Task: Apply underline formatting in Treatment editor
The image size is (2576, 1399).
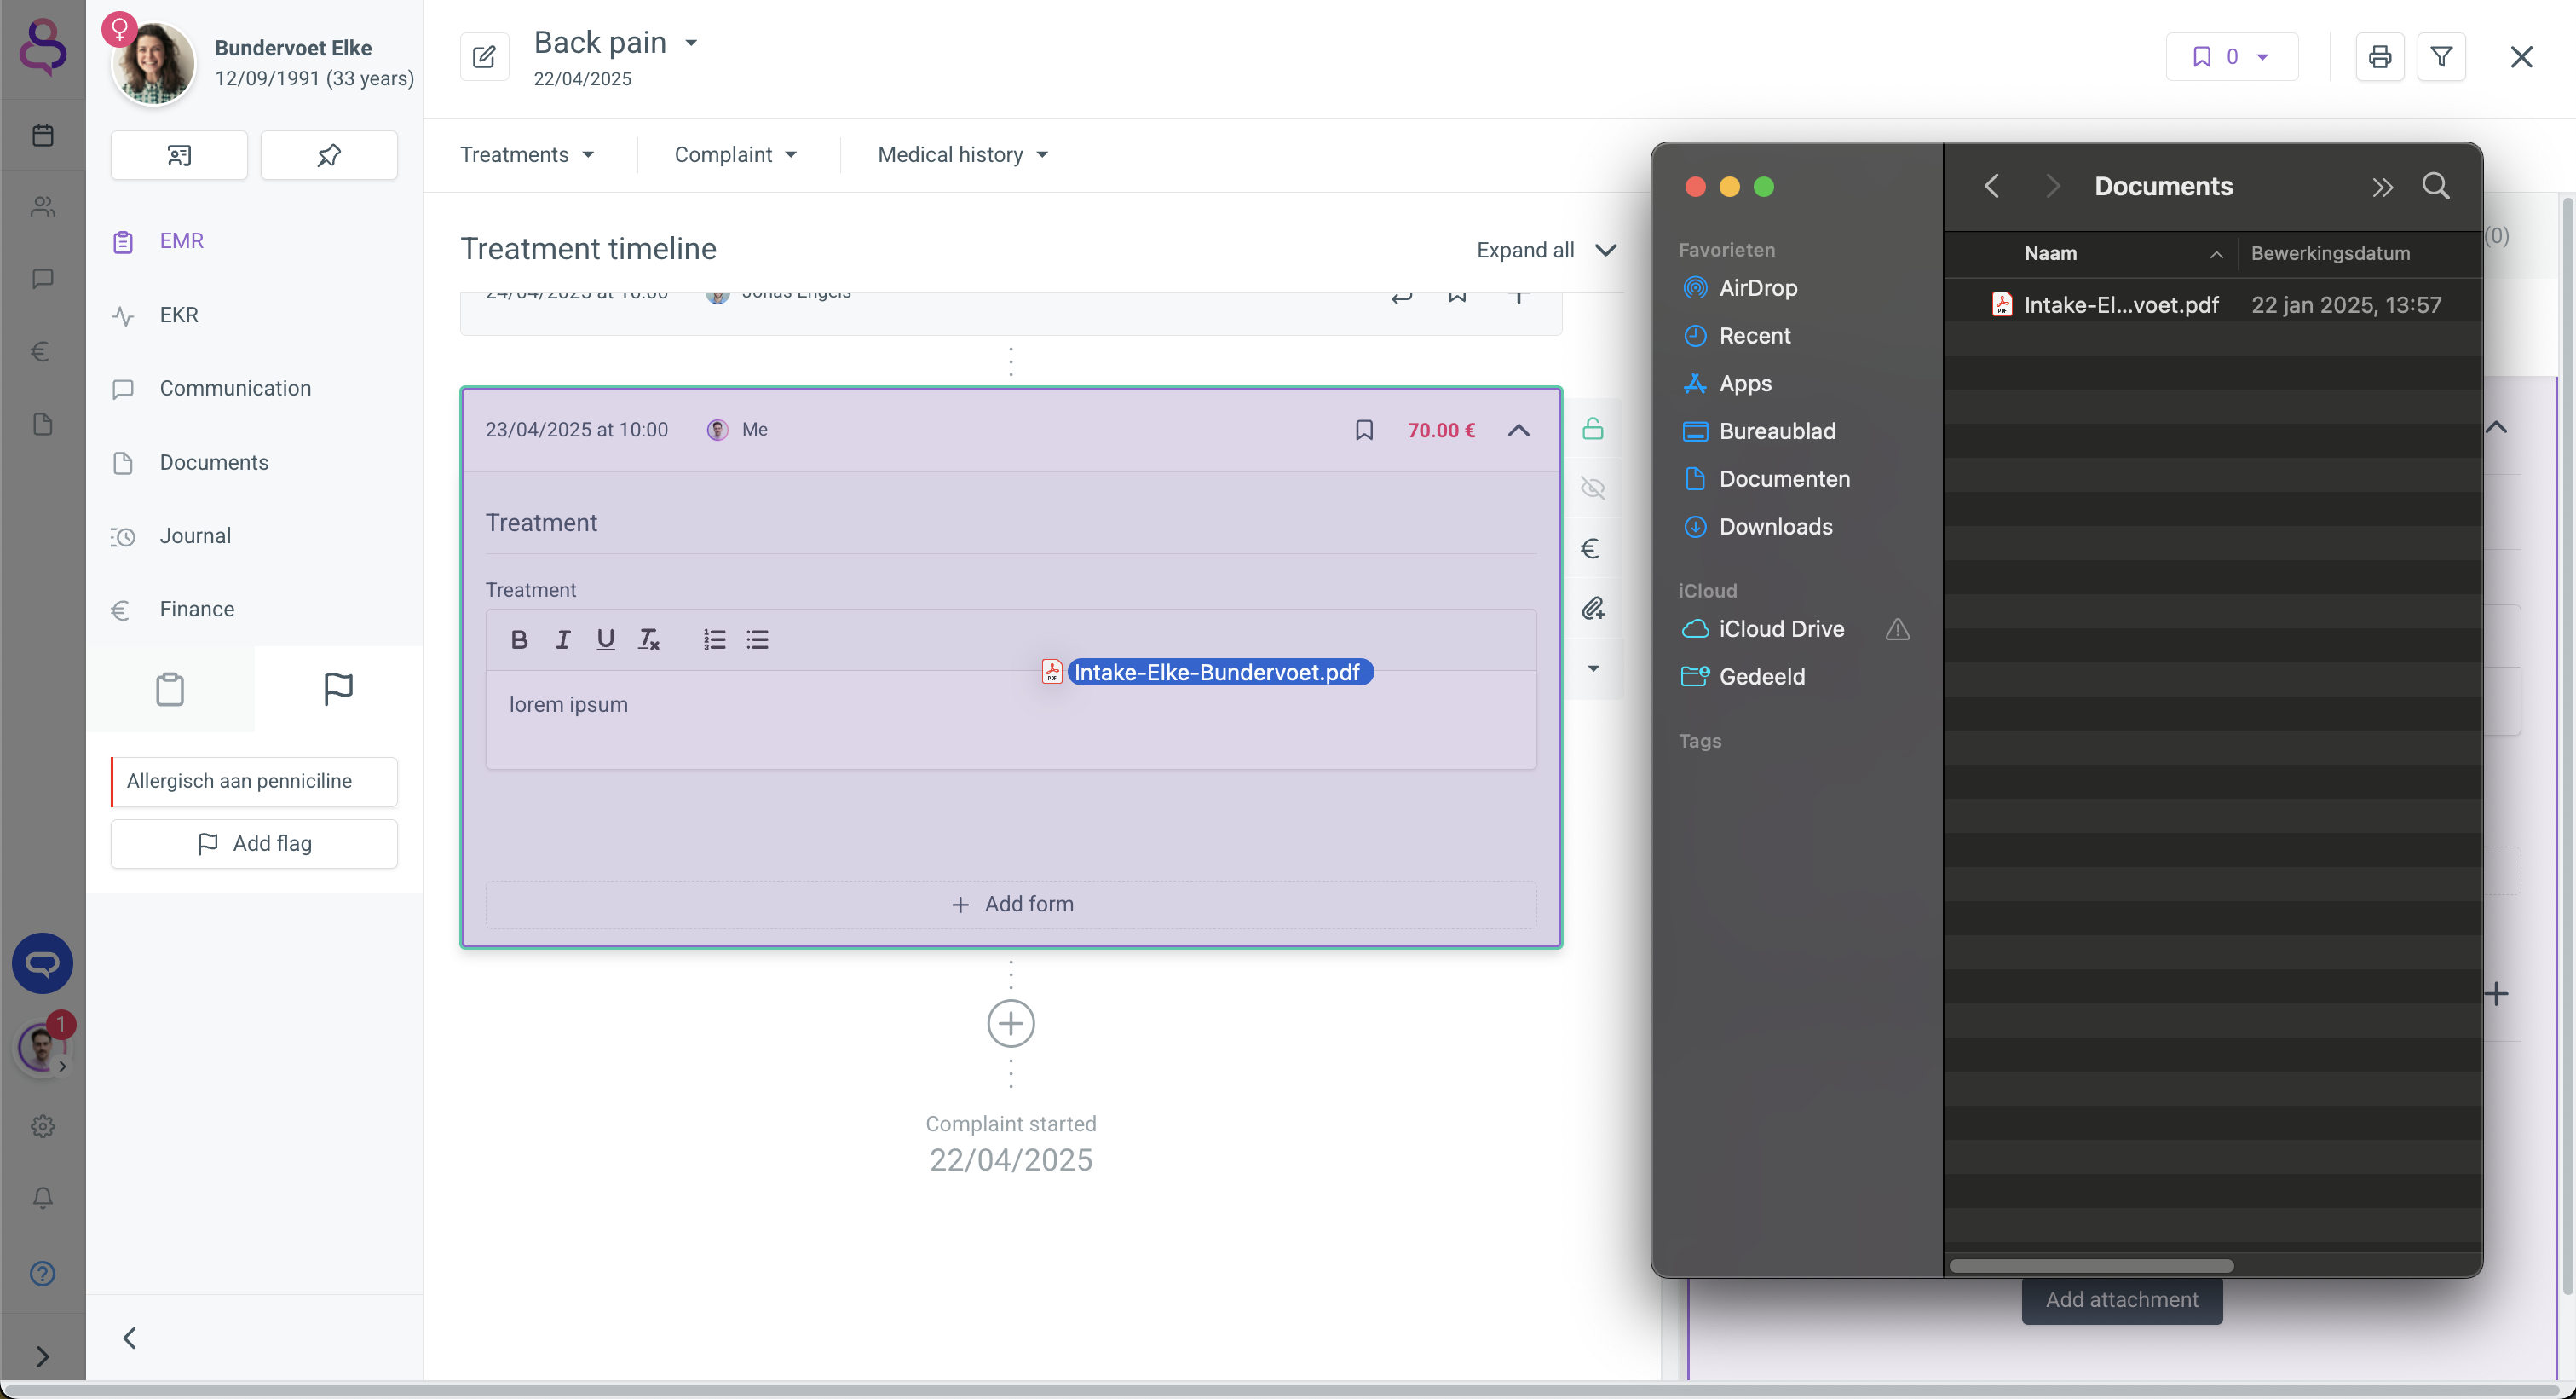Action: 605,639
